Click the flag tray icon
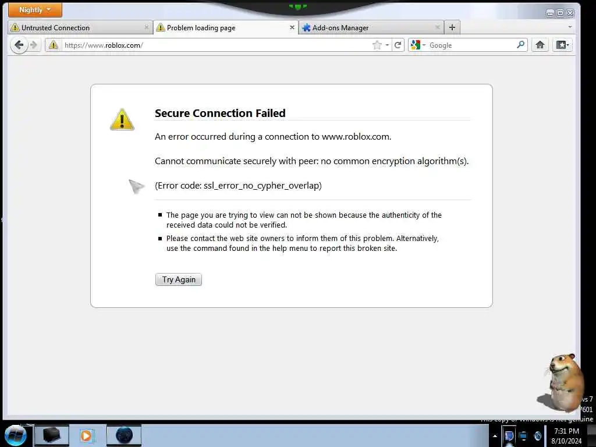Screen dimensions: 596x447 [x=509, y=436]
